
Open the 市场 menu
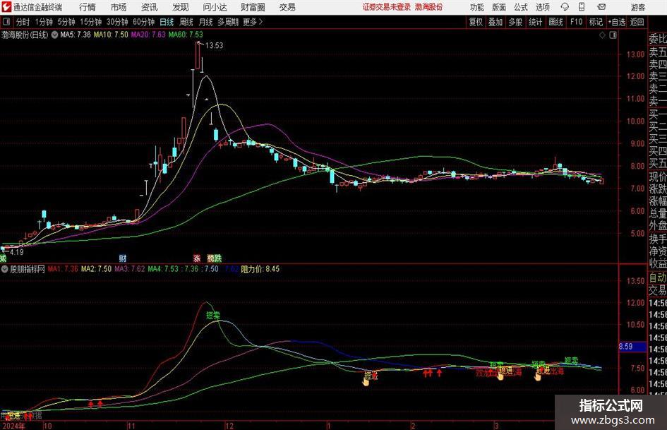(x=119, y=7)
